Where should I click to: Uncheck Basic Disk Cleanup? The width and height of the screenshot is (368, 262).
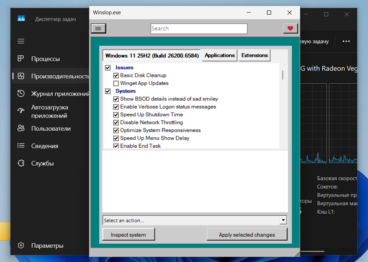(116, 76)
